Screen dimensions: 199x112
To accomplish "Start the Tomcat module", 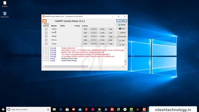I will pyautogui.click(x=86, y=44).
